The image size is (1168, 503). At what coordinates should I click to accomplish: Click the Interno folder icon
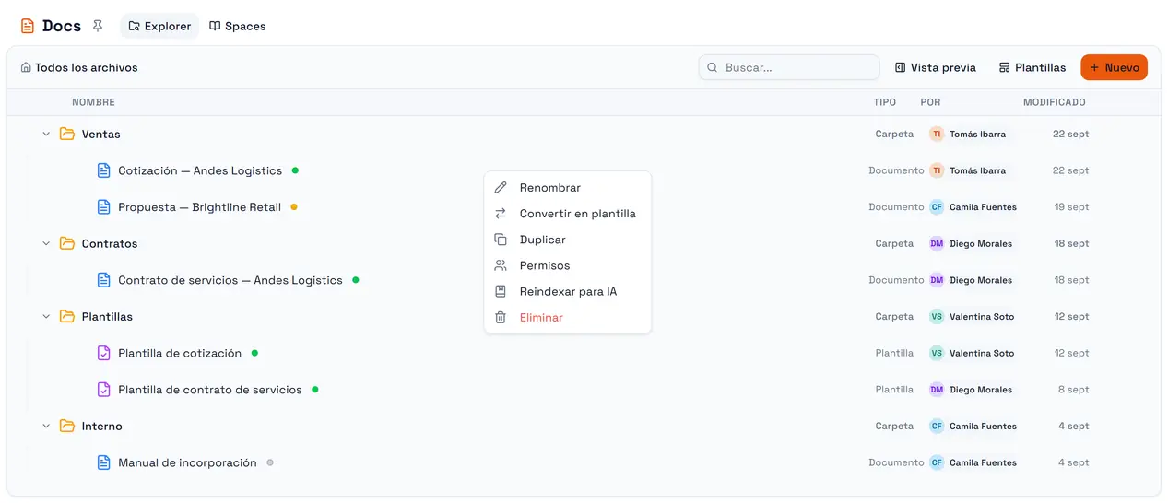point(67,426)
